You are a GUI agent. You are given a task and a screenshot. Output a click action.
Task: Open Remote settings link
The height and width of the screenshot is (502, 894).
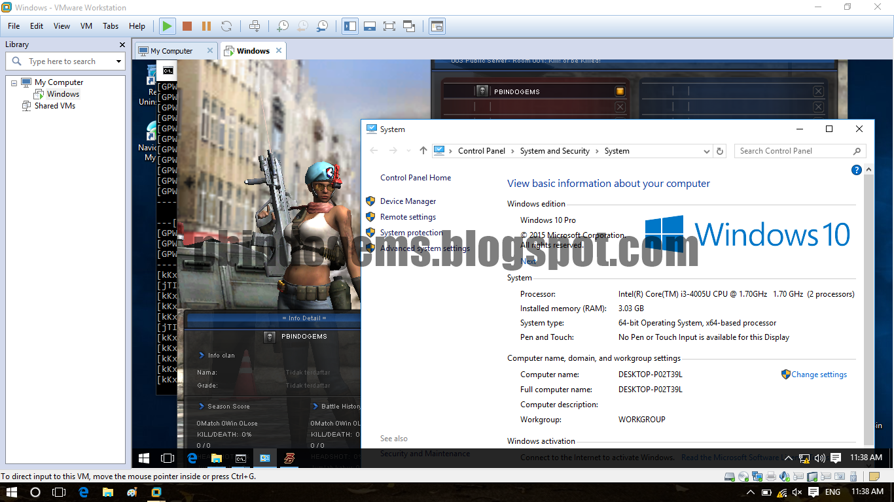tap(408, 217)
